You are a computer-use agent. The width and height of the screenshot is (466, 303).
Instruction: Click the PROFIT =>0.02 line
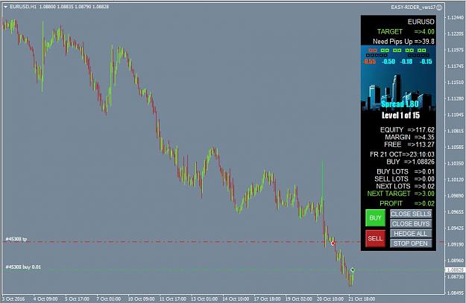pos(407,203)
